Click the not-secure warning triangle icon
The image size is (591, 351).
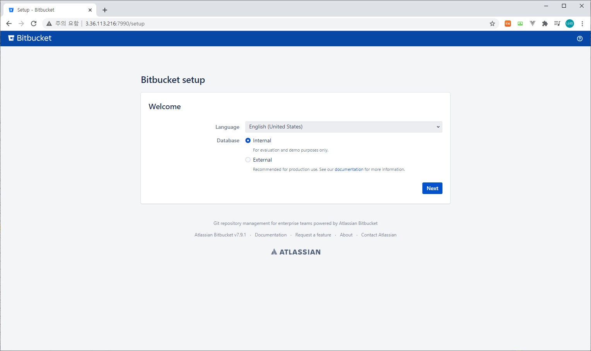click(49, 24)
